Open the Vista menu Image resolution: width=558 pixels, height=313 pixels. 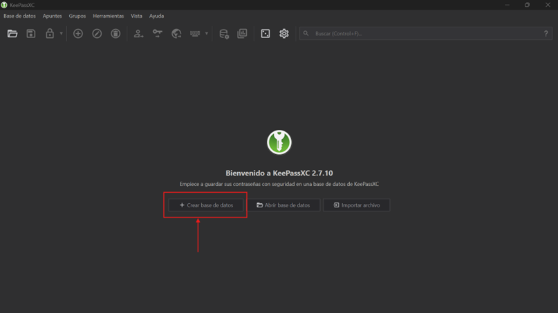click(136, 16)
